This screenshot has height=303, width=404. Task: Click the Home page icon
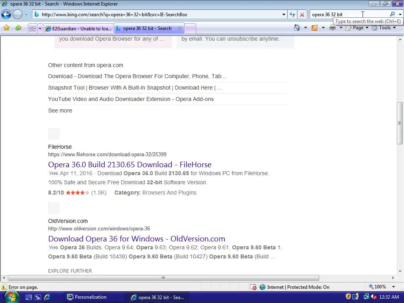pyautogui.click(x=297, y=28)
